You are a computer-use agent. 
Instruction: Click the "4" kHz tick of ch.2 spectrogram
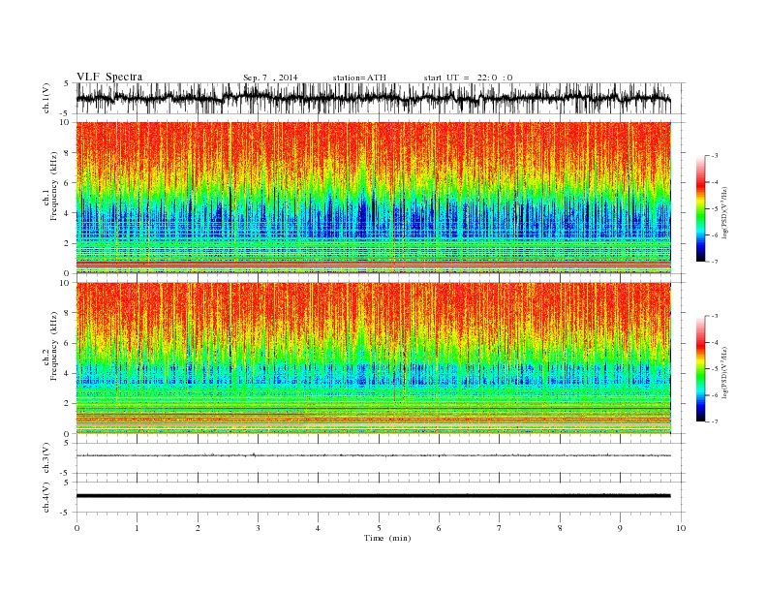(68, 374)
